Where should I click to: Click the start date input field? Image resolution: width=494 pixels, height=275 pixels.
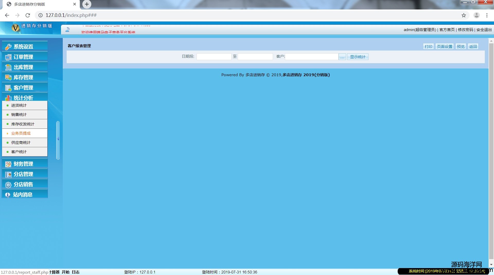click(214, 57)
